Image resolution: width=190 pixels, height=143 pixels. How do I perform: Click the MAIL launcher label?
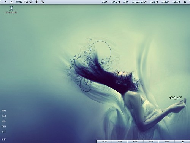(4, 121)
